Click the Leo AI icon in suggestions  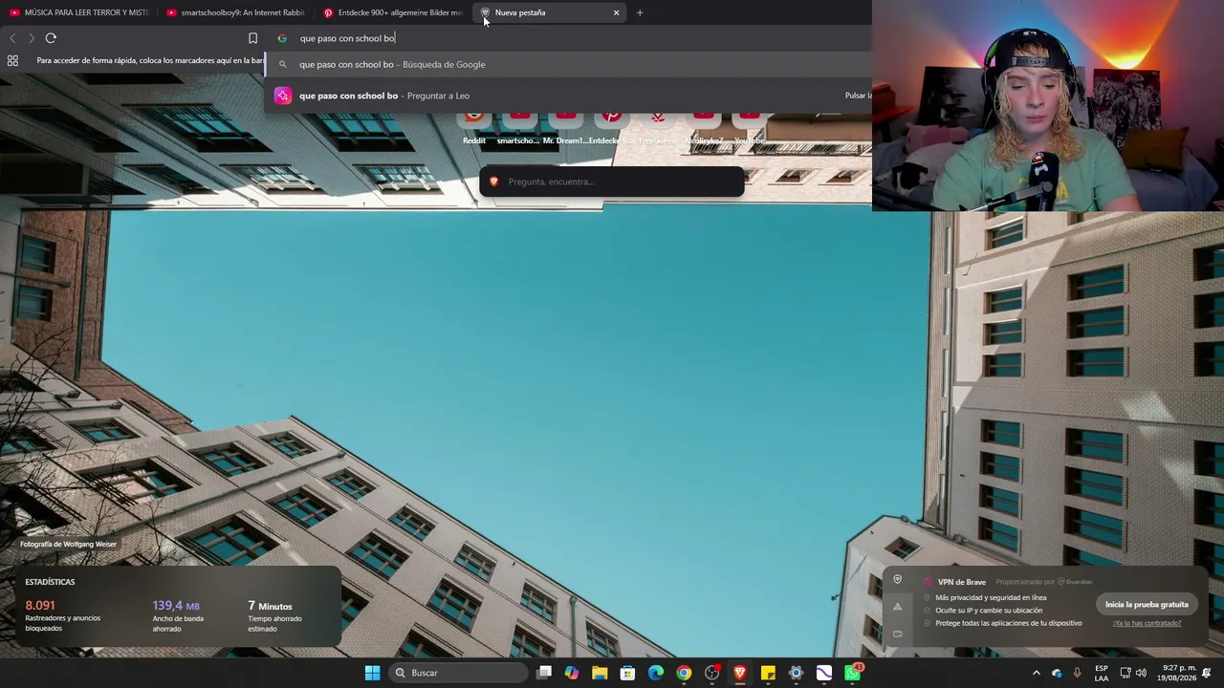click(282, 96)
